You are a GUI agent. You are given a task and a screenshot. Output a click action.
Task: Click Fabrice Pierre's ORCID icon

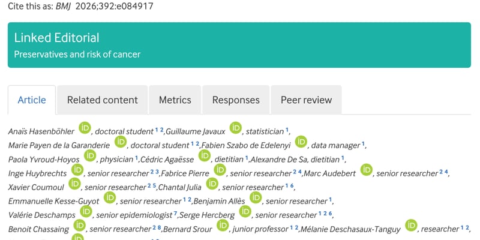point(220,170)
